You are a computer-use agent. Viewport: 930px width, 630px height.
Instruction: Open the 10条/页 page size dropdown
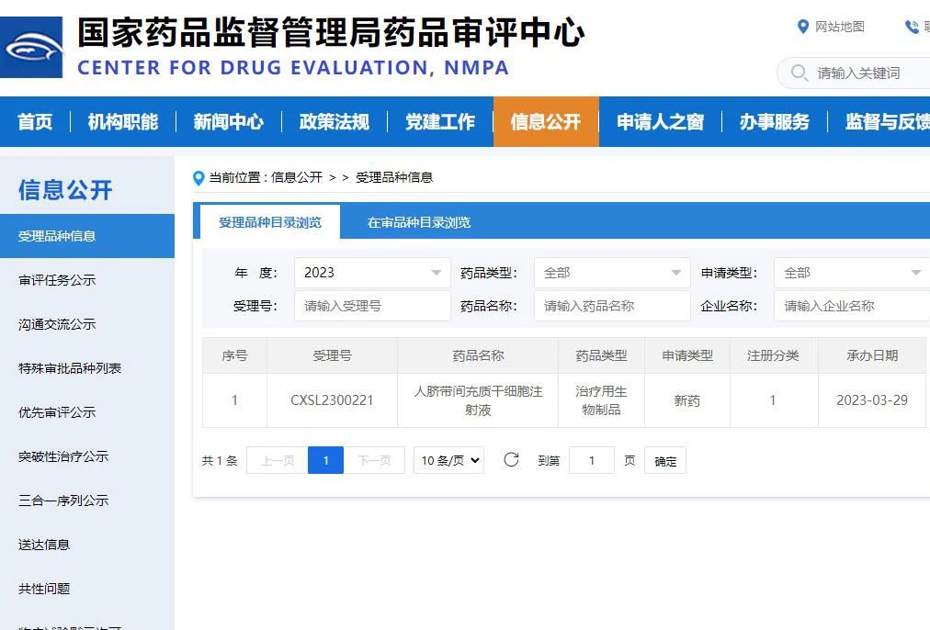coord(448,460)
